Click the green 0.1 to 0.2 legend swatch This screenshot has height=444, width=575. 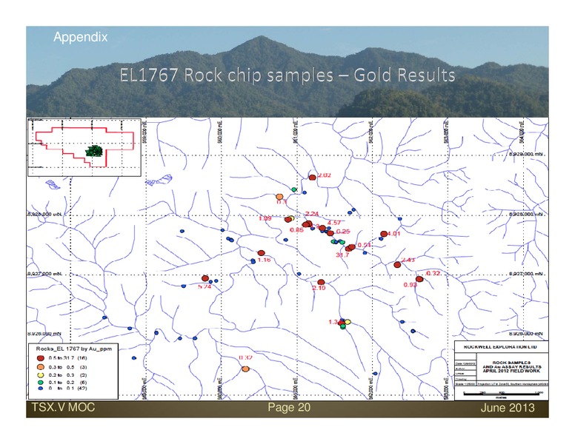point(41,382)
